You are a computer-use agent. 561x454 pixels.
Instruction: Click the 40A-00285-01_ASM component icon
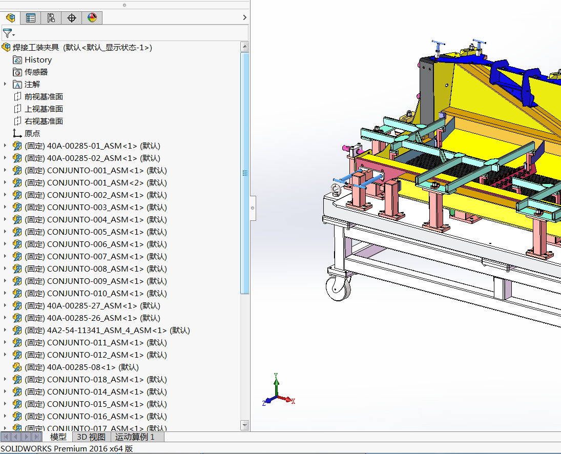[17, 146]
